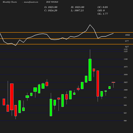133x133 pixels.
Task: Click the '1050' price axis label
Action: (126, 74)
